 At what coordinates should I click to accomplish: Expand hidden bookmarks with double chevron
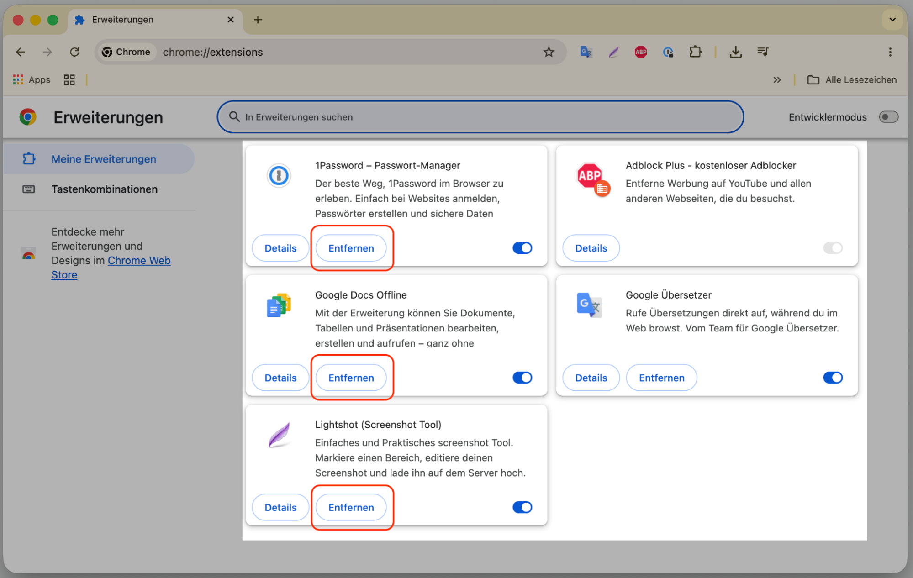pyautogui.click(x=777, y=80)
